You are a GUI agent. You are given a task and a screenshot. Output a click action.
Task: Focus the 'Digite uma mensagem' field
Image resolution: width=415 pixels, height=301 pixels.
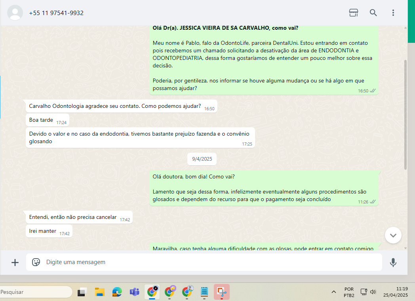(204, 262)
